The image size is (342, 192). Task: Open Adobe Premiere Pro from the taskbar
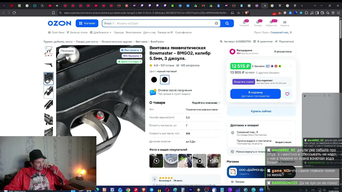click(191, 190)
